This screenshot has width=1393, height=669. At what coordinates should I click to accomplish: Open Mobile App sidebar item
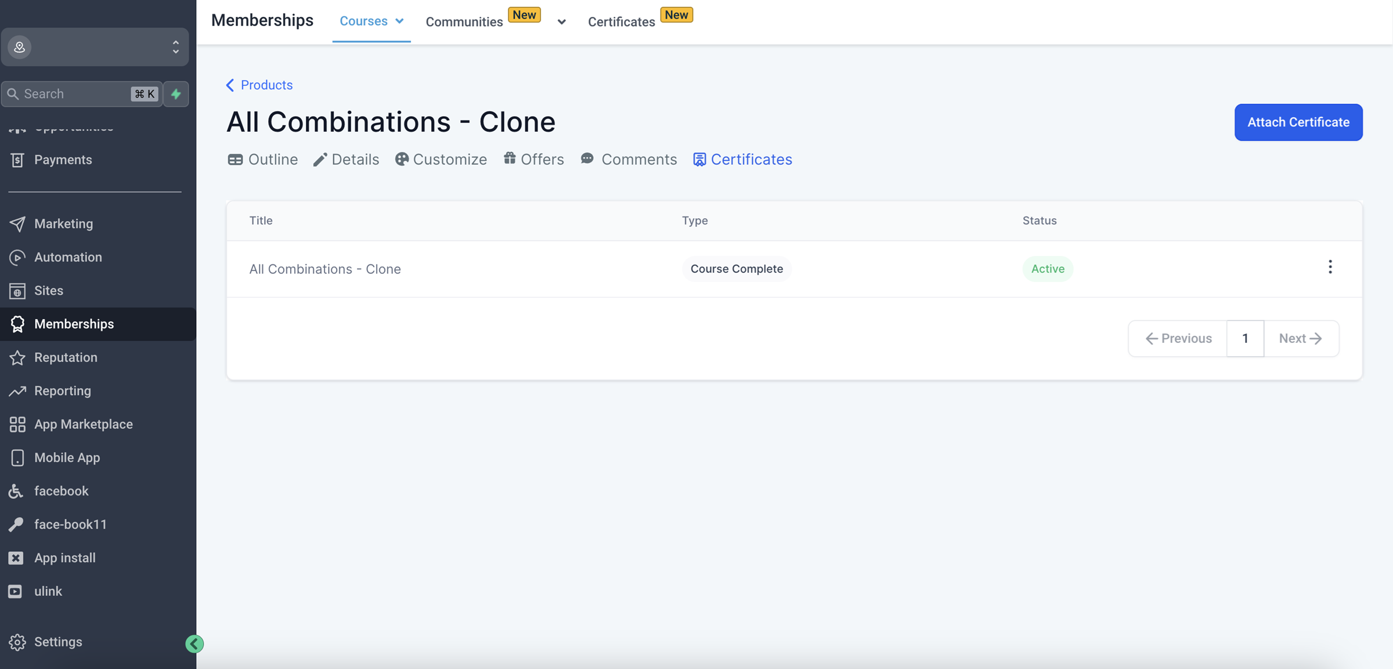click(67, 458)
